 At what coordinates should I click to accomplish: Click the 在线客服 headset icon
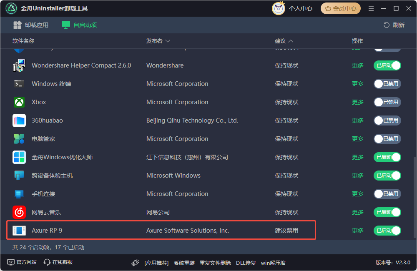click(x=47, y=262)
